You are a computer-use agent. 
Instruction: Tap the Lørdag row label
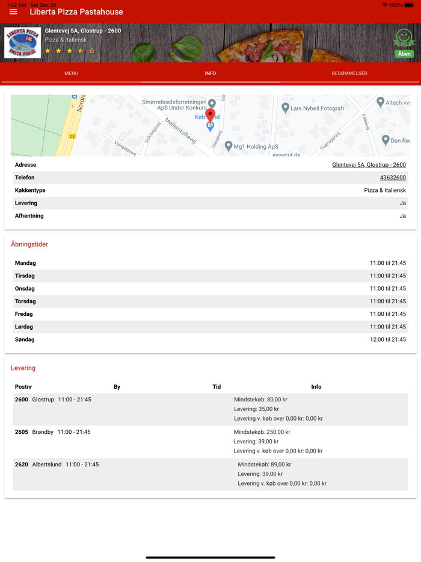pyautogui.click(x=23, y=327)
